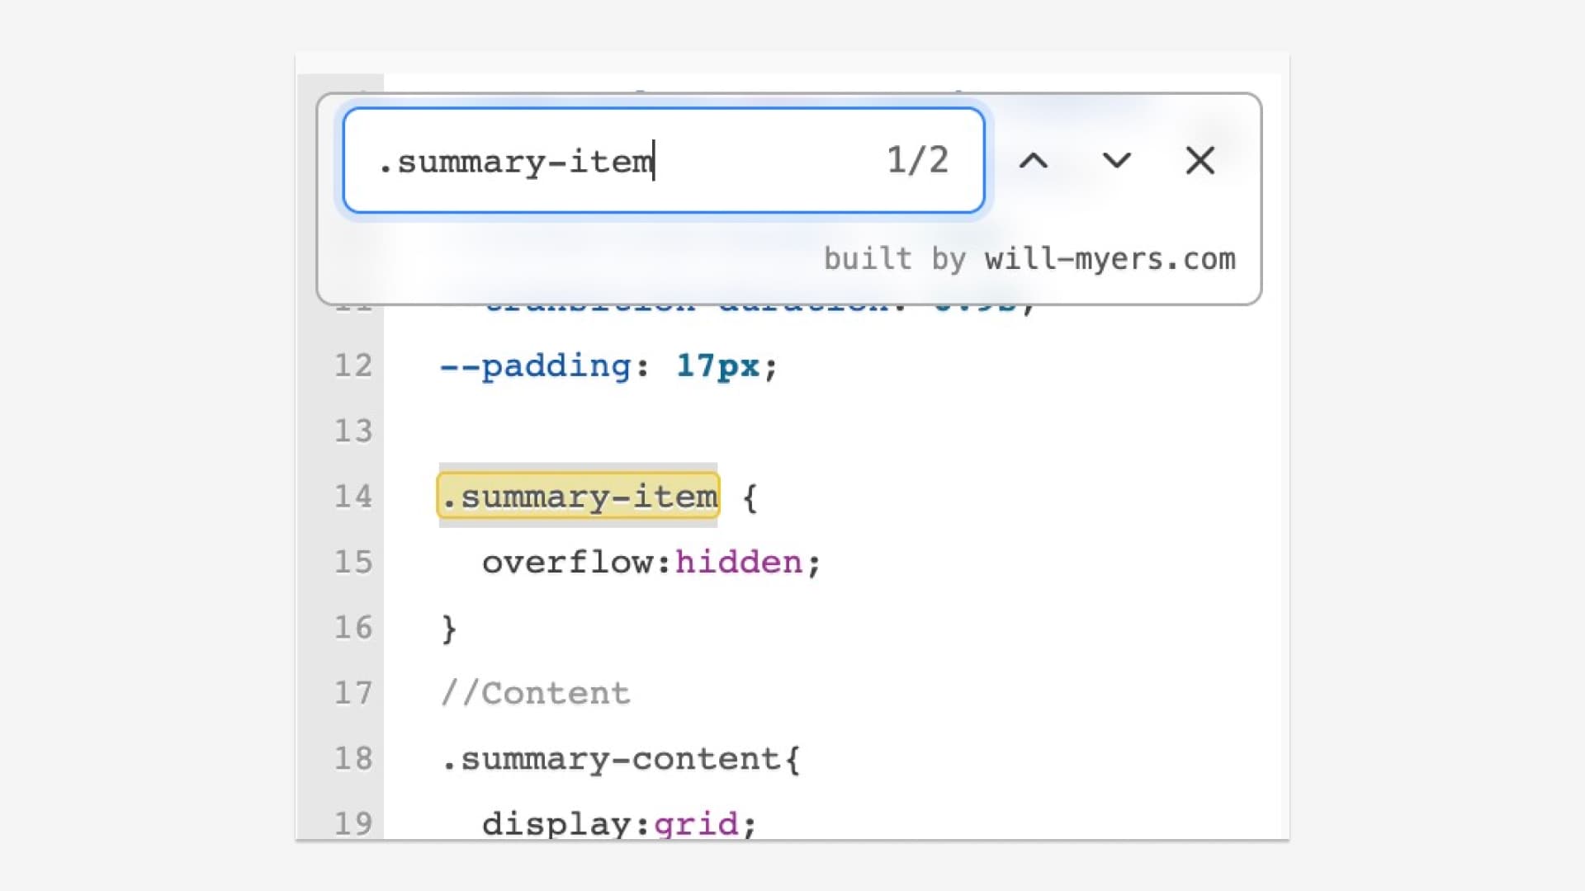
Task: Jump to next occurrence using down chevron
Action: [1116, 161]
